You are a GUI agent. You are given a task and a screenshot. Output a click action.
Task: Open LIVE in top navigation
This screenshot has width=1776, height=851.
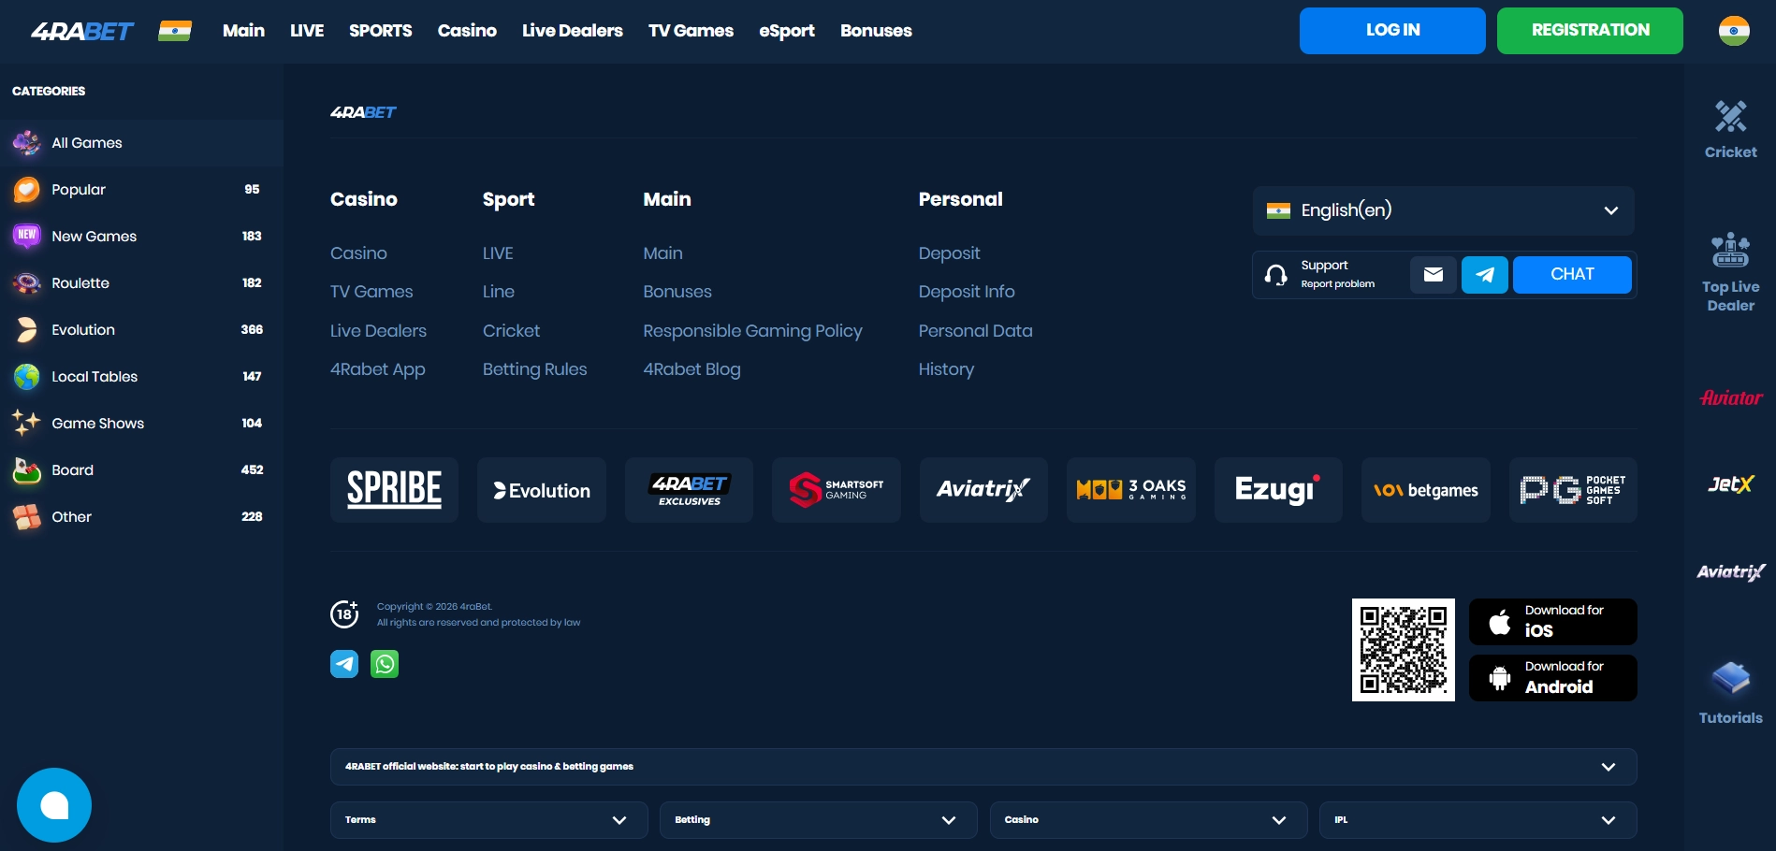[307, 31]
